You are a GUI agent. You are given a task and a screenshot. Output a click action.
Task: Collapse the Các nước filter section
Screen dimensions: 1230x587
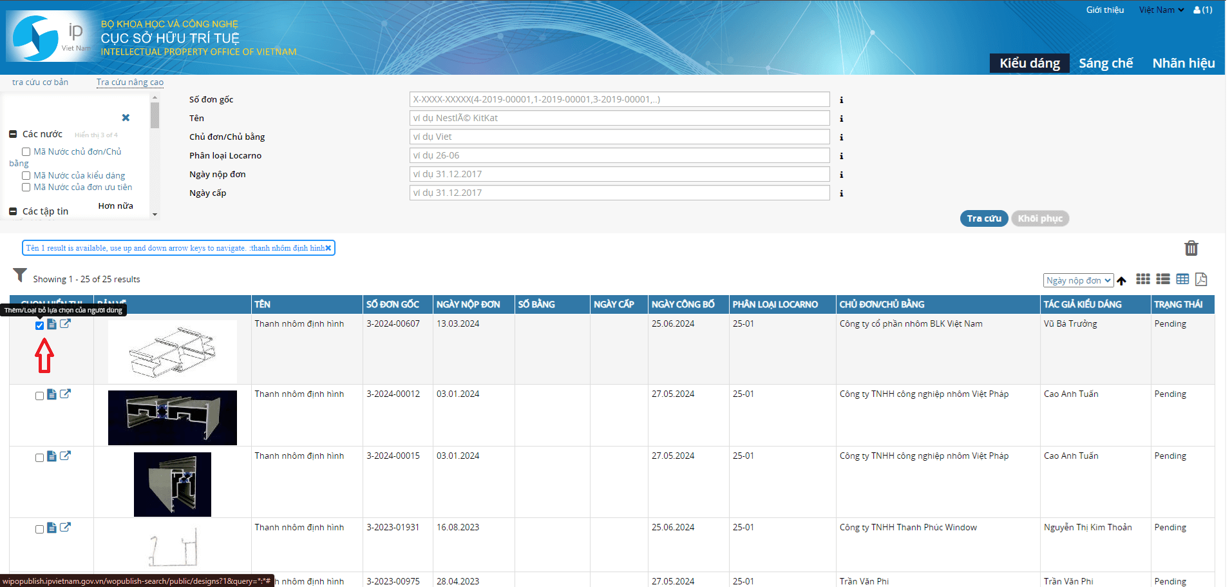click(x=13, y=134)
